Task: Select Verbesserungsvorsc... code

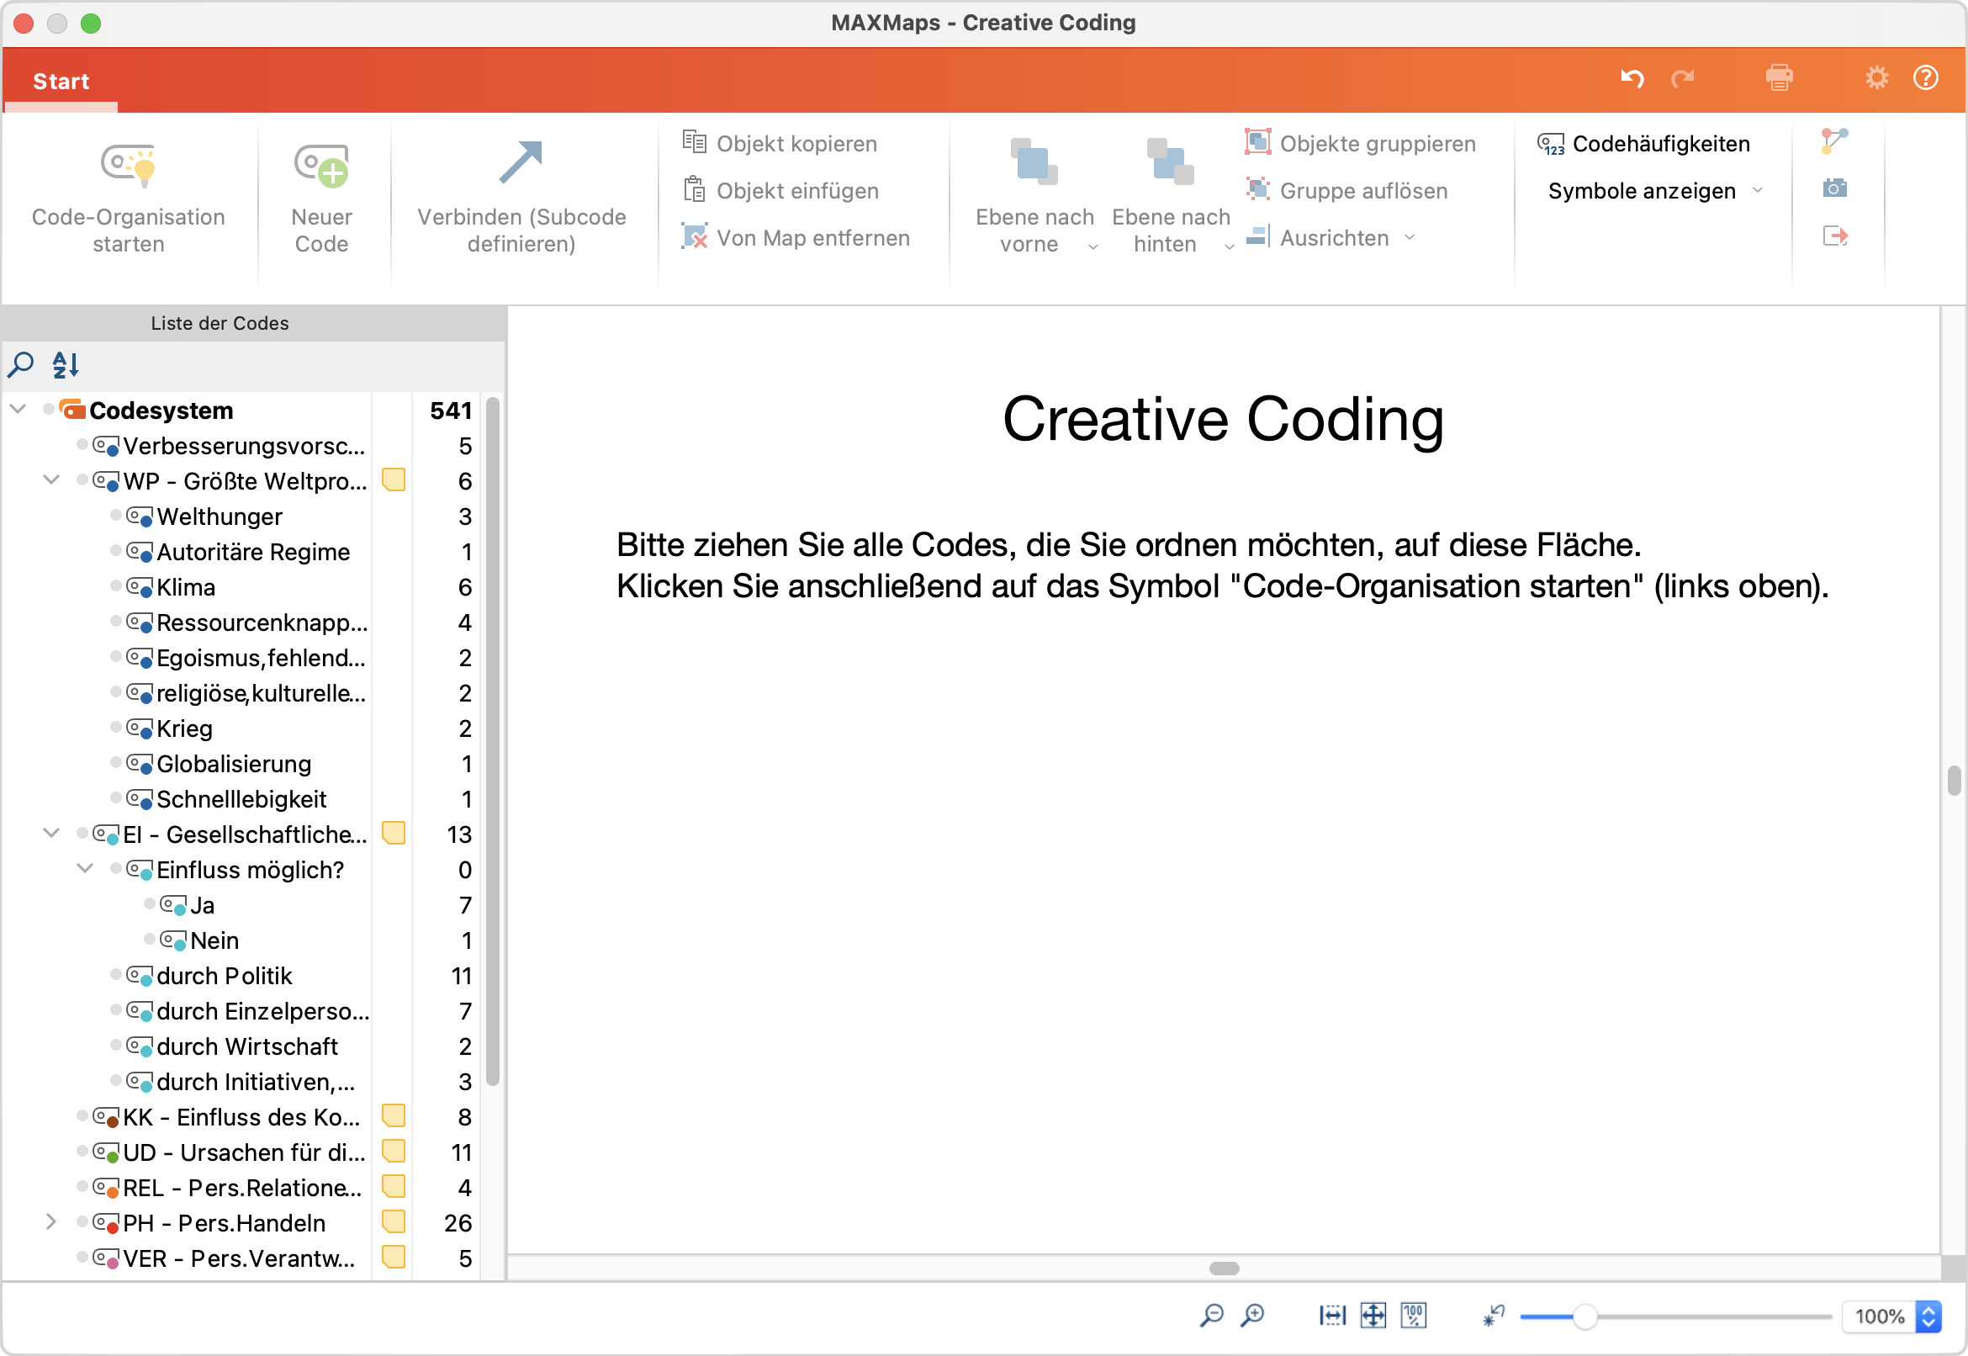Action: pyautogui.click(x=244, y=446)
